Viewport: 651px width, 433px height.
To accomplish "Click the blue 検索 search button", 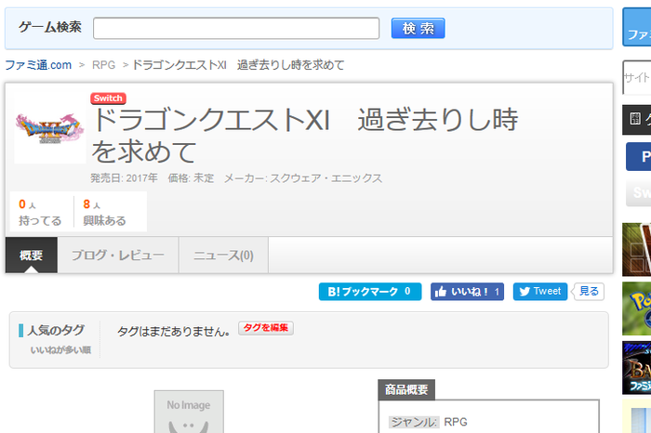I will 418,28.
